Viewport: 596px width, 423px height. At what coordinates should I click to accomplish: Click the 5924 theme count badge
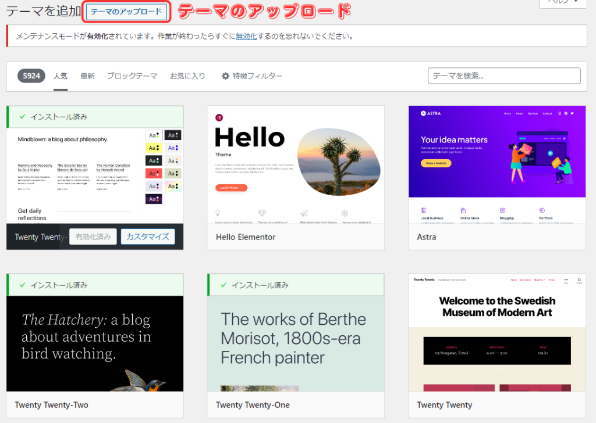tap(31, 76)
